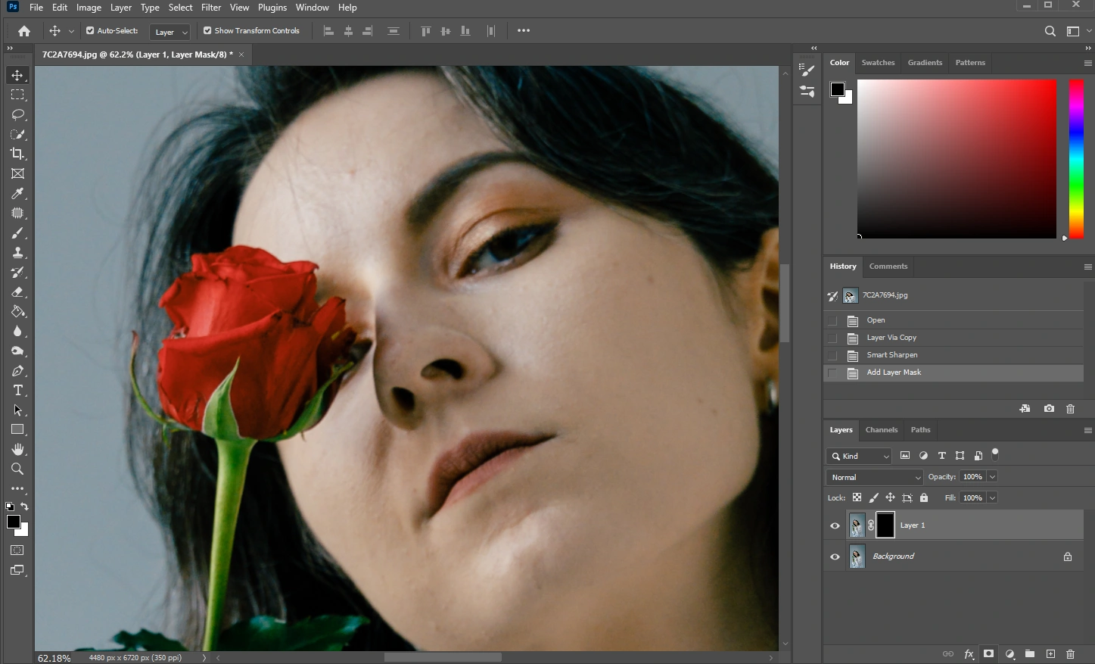Open workspace switcher dropdown
This screenshot has width=1095, height=664.
tap(1077, 31)
